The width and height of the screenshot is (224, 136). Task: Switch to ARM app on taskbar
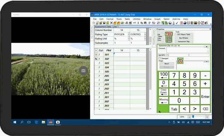[x=50, y=122]
